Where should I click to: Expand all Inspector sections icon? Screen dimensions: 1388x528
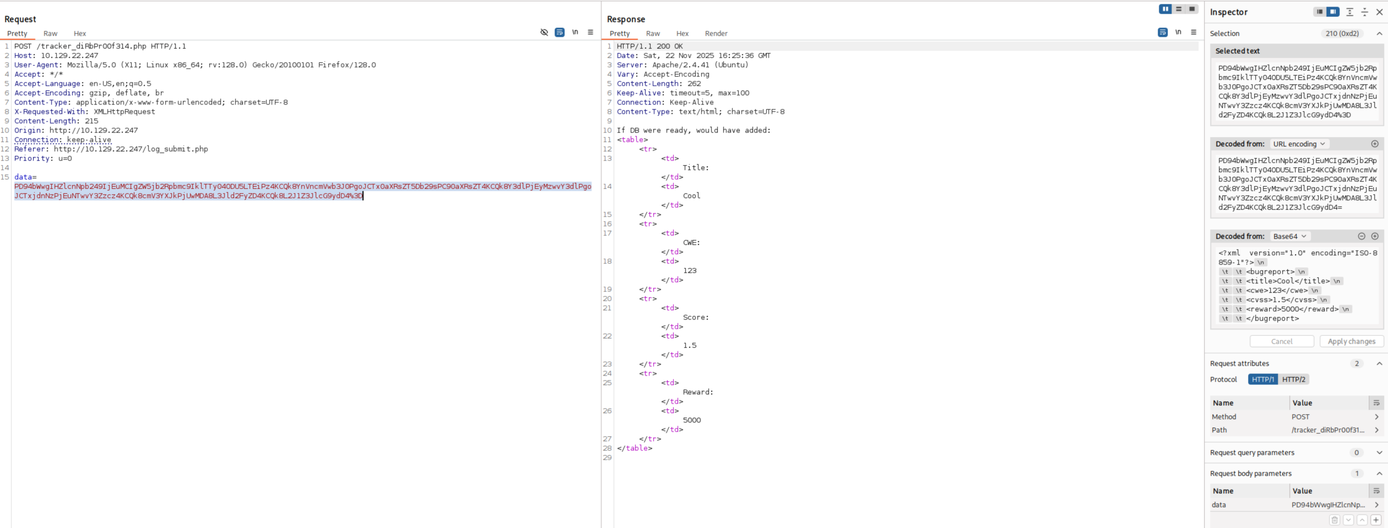tap(1349, 12)
